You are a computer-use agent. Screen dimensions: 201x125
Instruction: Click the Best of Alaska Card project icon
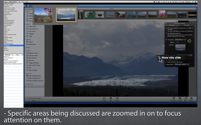27,78
